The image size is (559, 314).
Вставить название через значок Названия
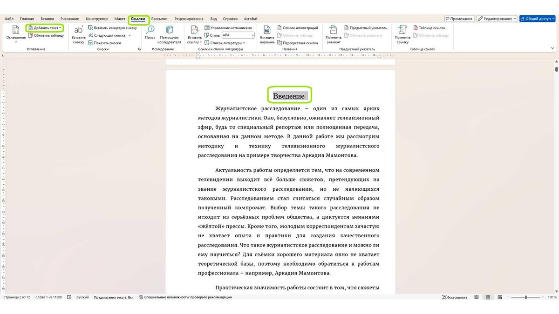click(x=267, y=35)
